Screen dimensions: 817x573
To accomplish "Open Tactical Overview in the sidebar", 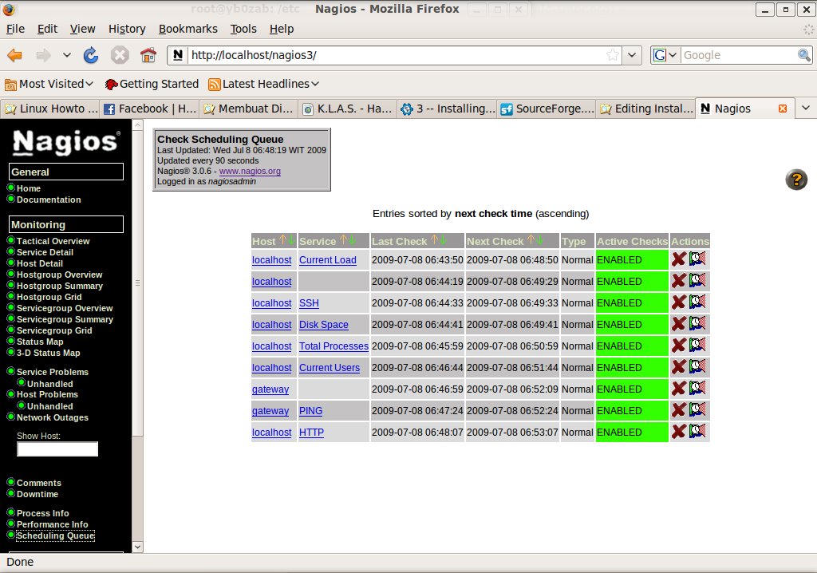I will (53, 241).
